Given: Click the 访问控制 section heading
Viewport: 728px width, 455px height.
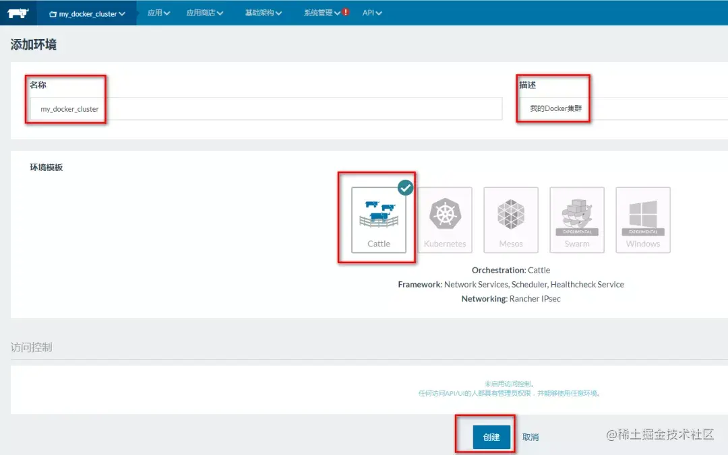Looking at the screenshot, I should click(31, 347).
